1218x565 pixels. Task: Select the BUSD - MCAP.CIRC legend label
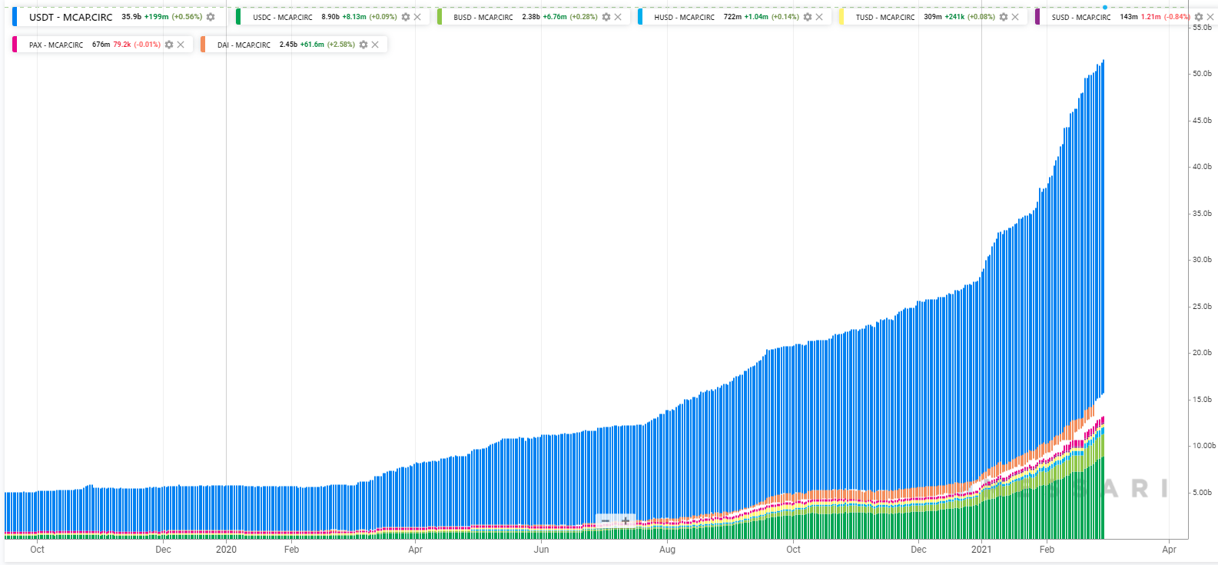click(x=483, y=17)
